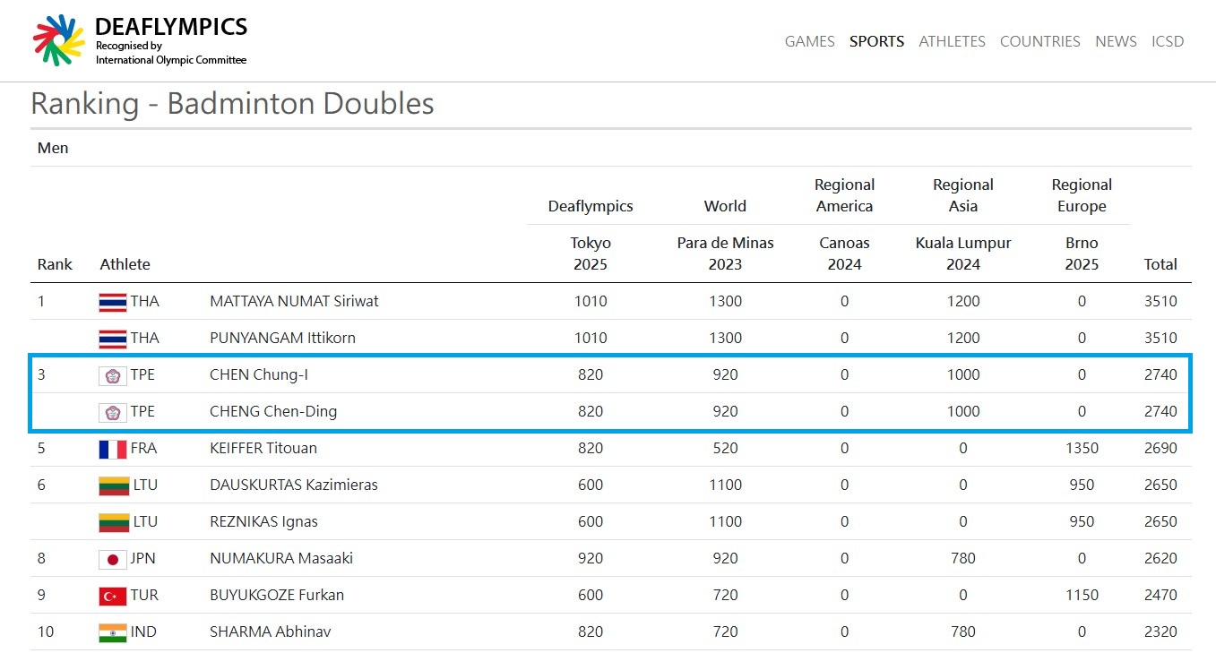Open athlete MATTAYA NUMAT Siriwat's profile
This screenshot has width=1216, height=653.
coord(294,301)
